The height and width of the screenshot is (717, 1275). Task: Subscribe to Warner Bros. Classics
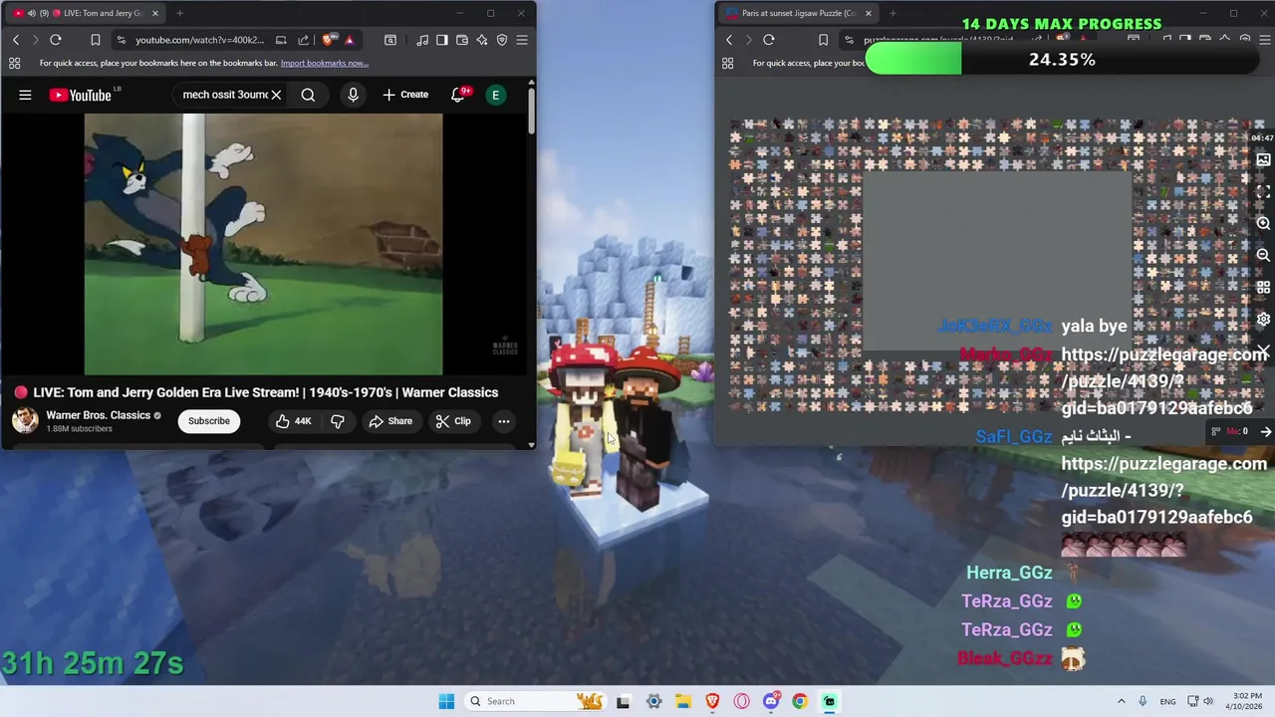tap(209, 420)
